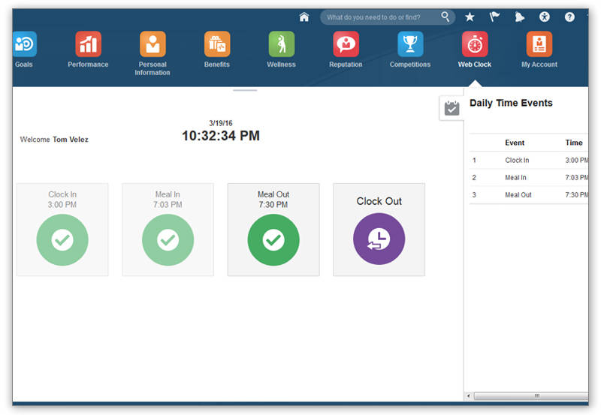Open the Watchlist flag icon
The image size is (601, 415).
click(x=494, y=17)
